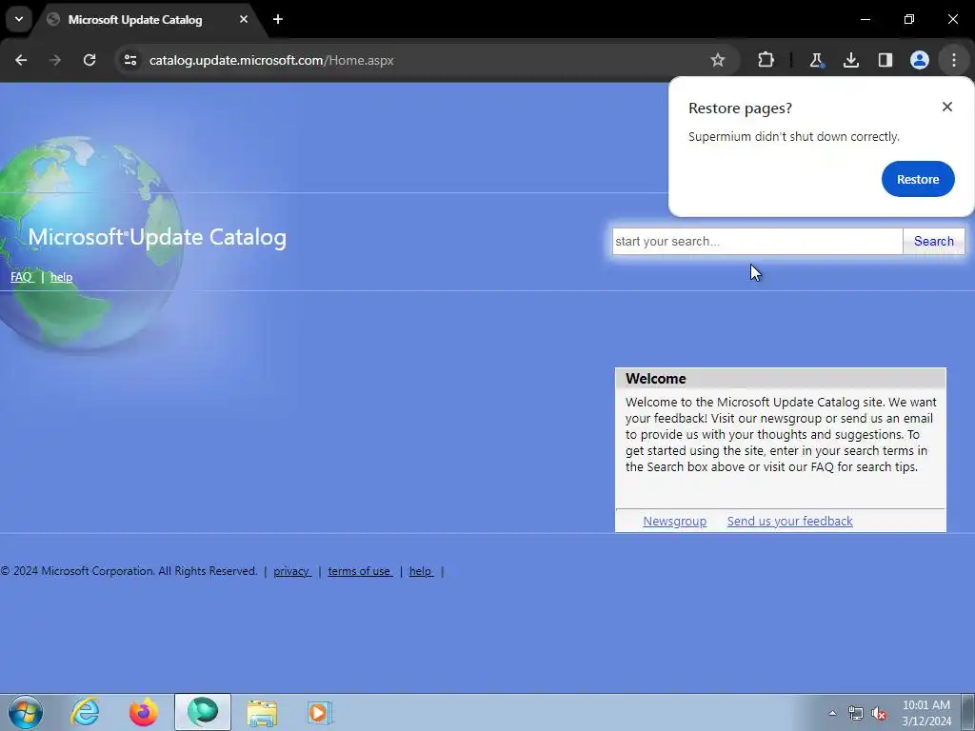Show browser downloads

click(x=850, y=60)
